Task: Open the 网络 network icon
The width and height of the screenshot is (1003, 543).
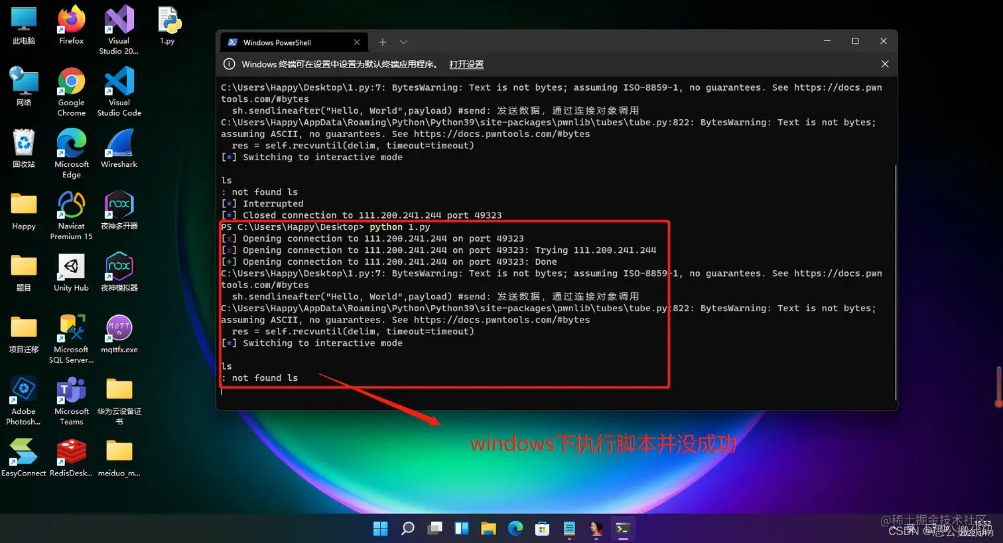Action: tap(24, 87)
